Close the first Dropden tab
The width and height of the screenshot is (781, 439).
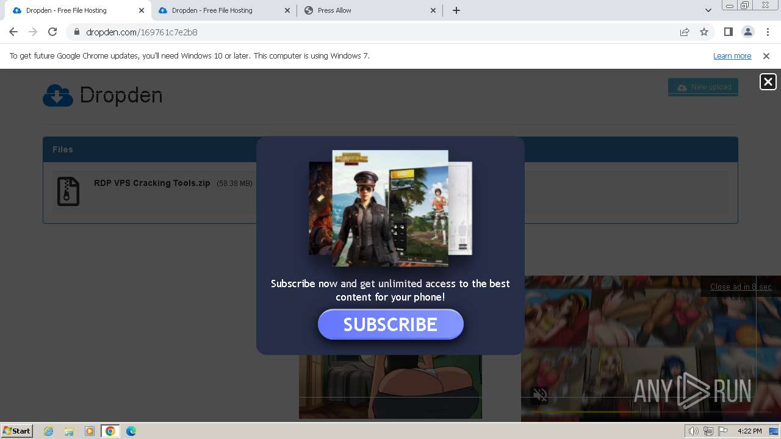point(142,10)
